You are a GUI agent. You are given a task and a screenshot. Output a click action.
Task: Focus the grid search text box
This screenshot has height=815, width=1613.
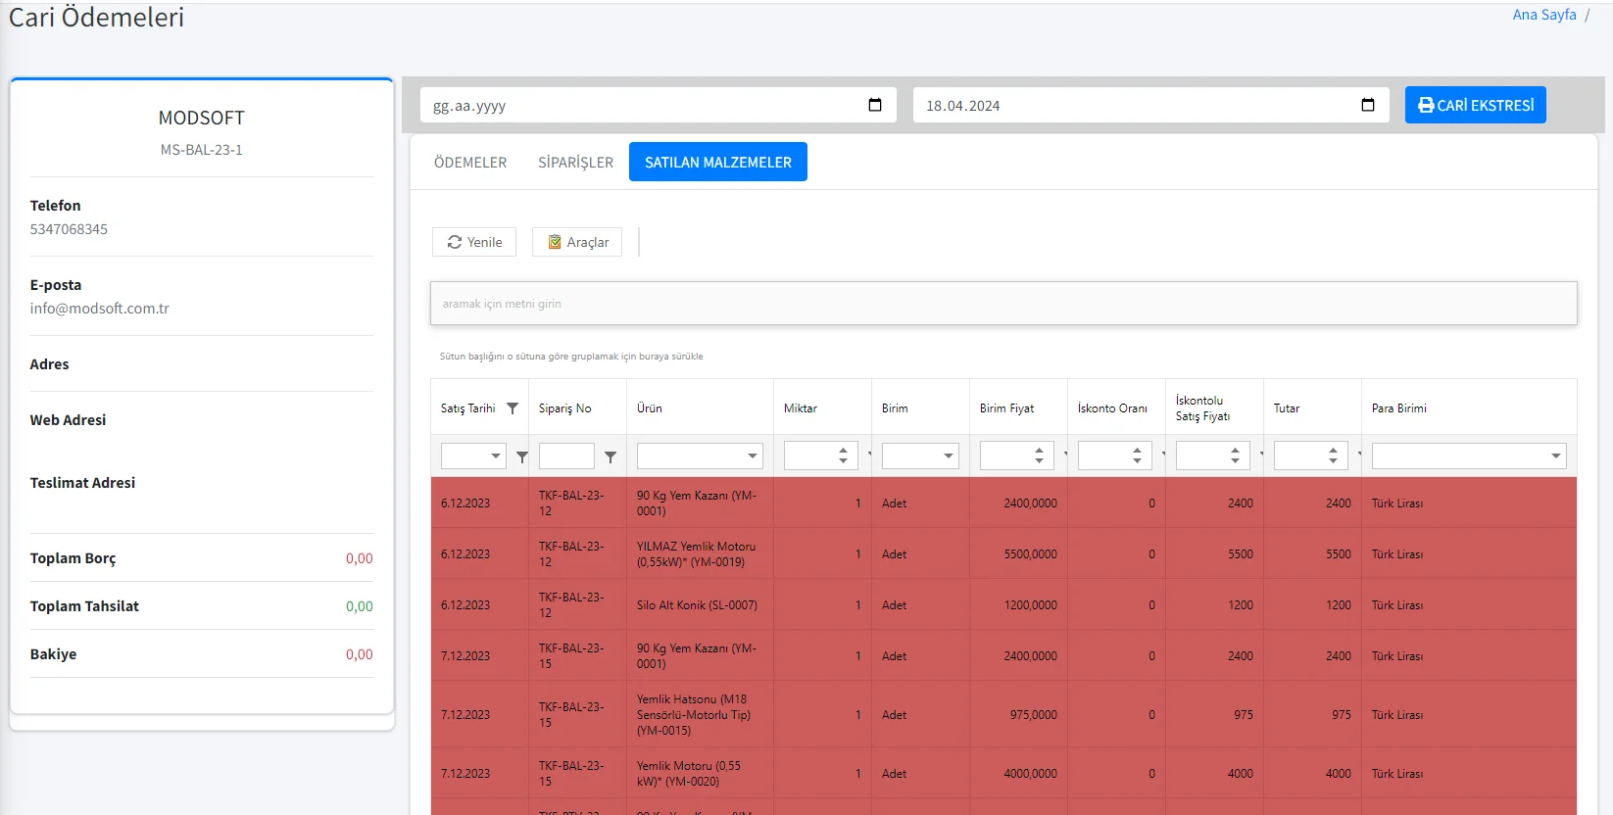click(x=1003, y=304)
